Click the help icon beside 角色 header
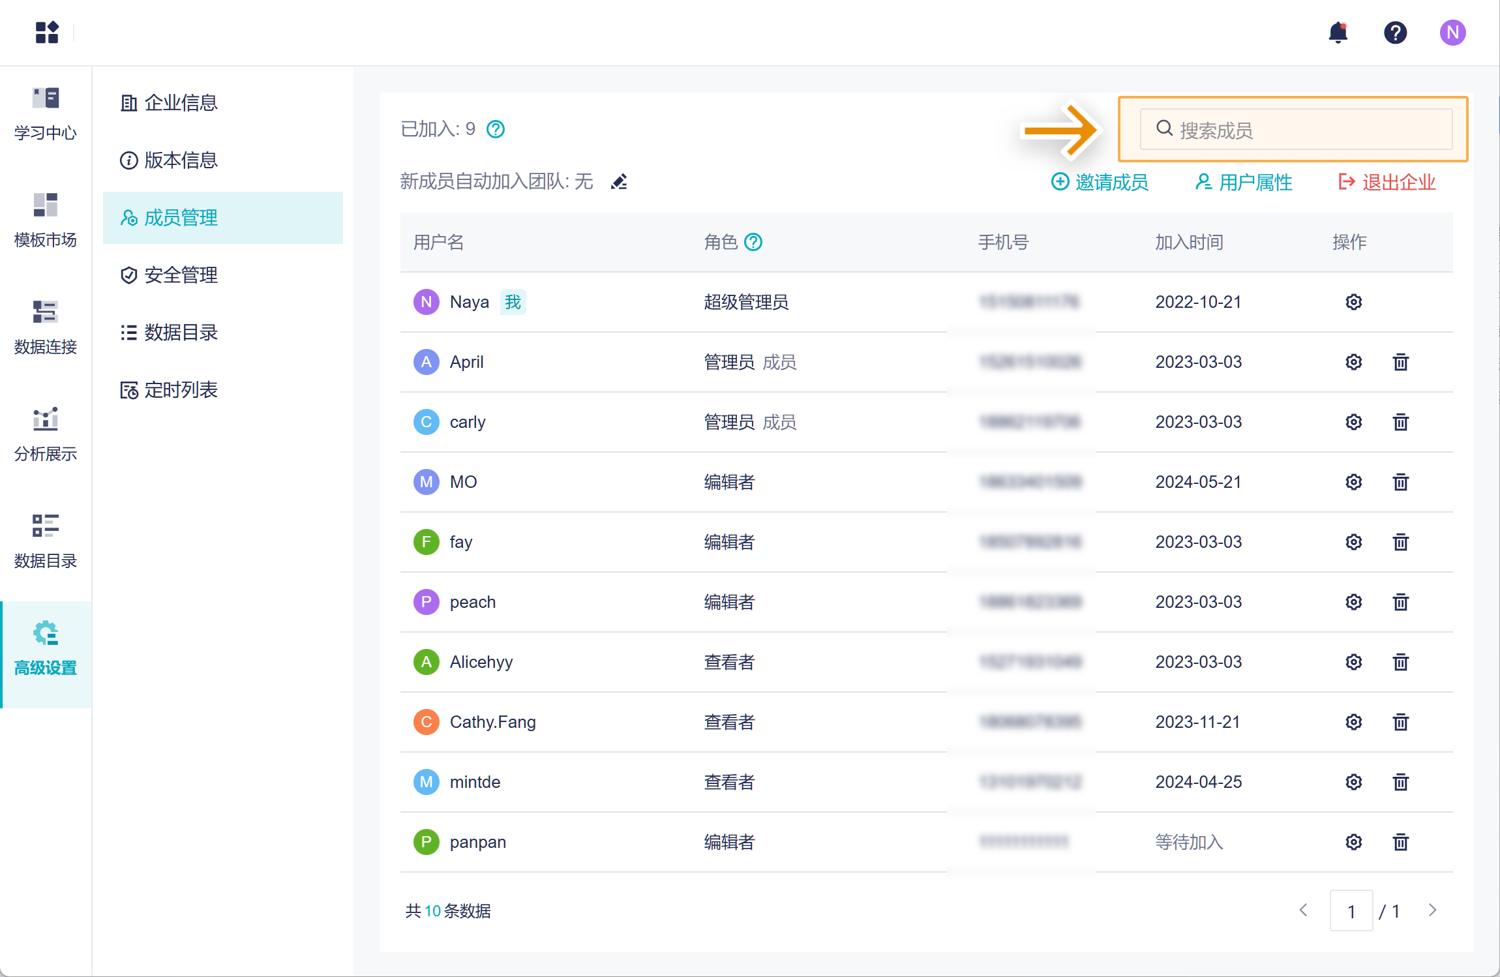This screenshot has width=1500, height=977. click(x=753, y=242)
